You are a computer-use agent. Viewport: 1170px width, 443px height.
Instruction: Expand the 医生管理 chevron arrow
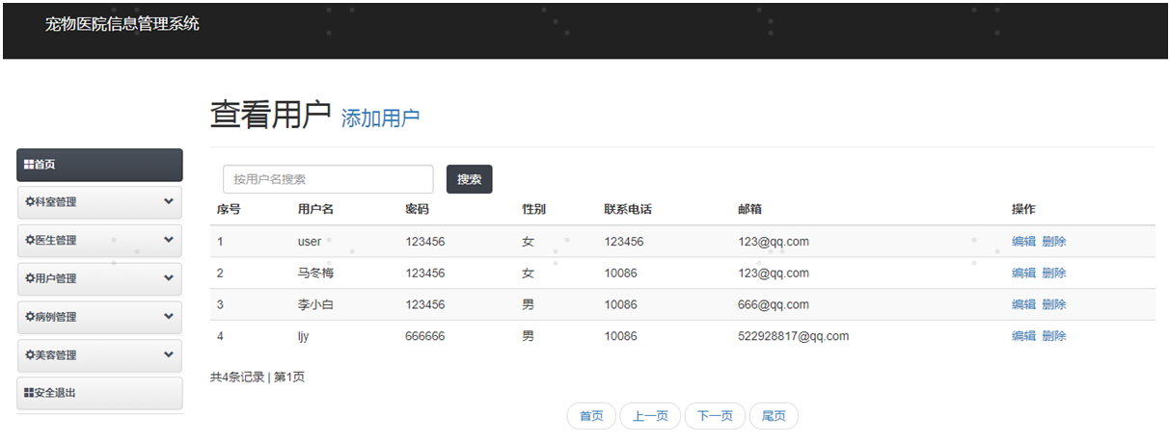(169, 240)
